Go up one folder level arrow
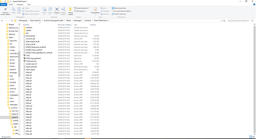 click(x=12, y=20)
